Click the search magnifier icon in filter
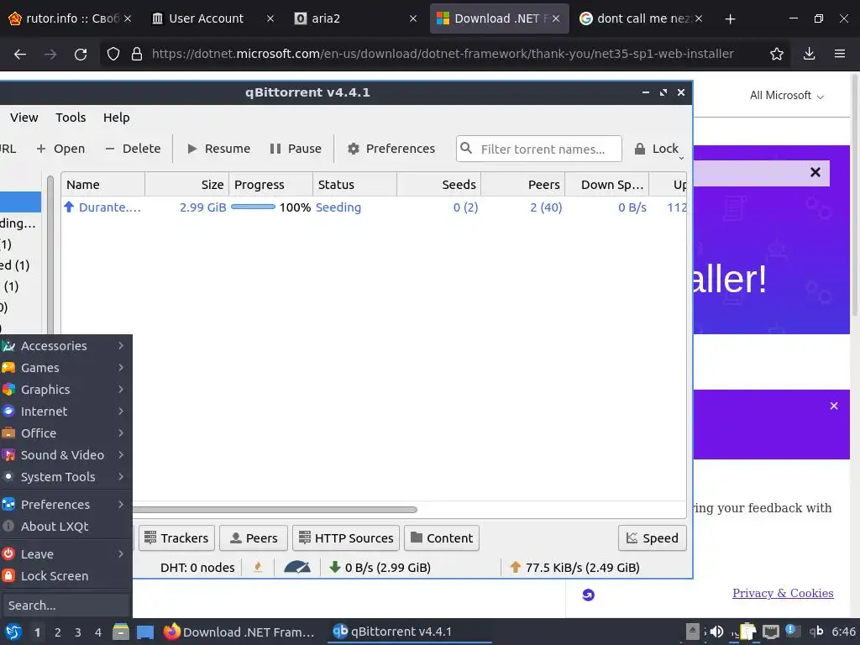This screenshot has height=645, width=860. 466,149
